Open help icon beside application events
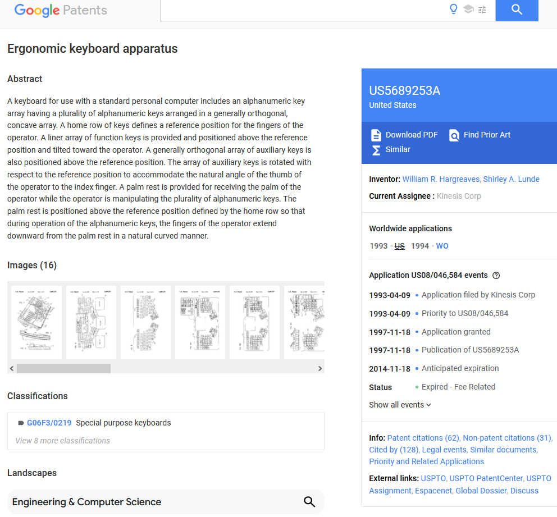 496,276
